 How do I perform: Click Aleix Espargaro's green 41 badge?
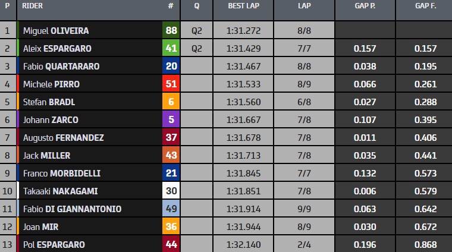pyautogui.click(x=171, y=48)
